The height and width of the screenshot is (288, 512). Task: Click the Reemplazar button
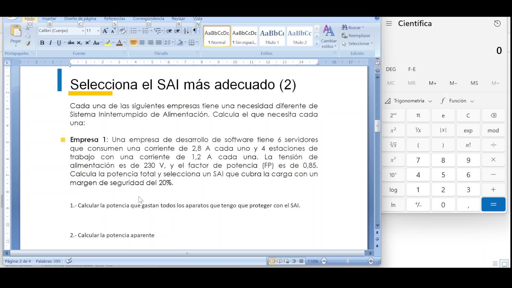tap(356, 35)
